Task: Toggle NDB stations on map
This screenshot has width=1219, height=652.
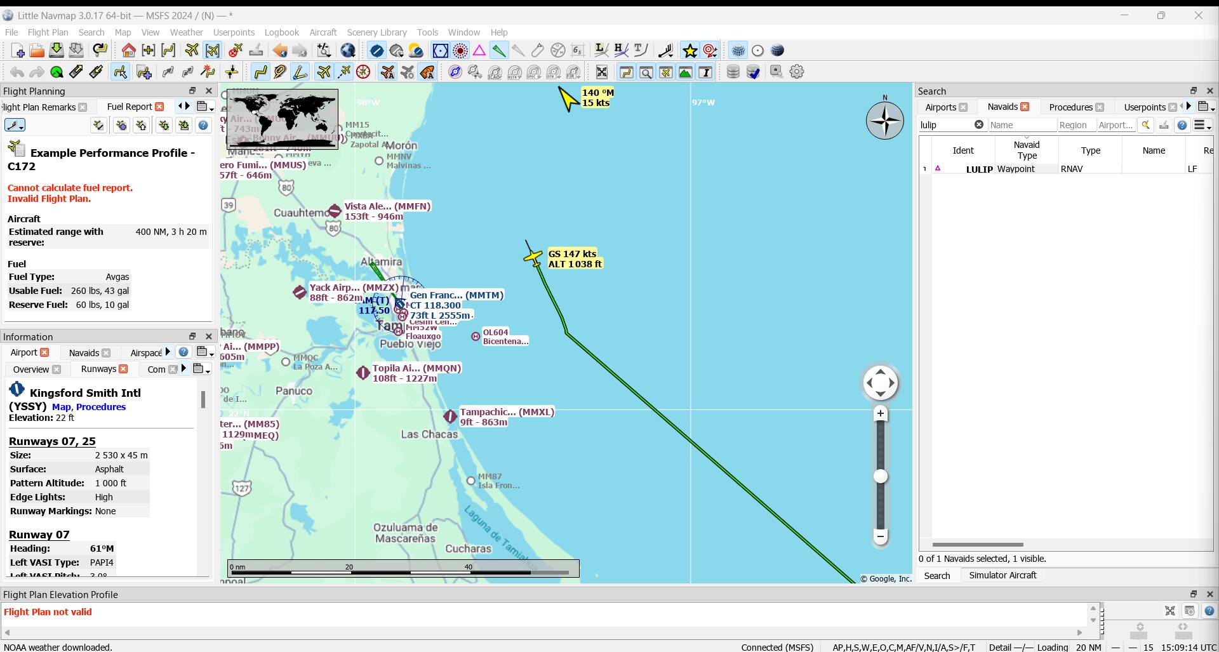Action: tap(460, 51)
